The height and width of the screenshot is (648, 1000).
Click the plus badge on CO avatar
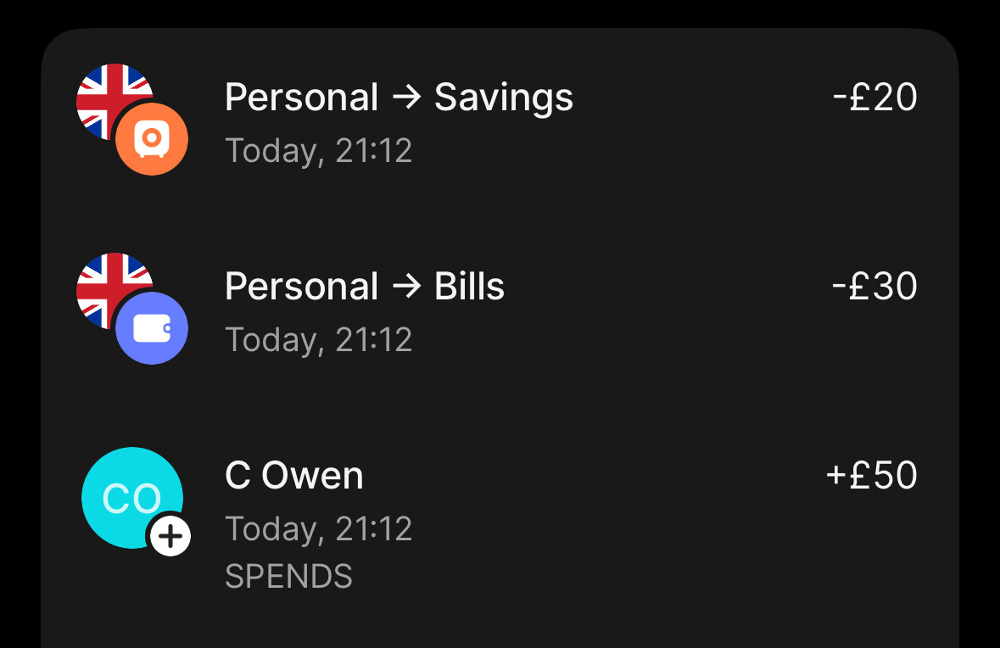[170, 536]
